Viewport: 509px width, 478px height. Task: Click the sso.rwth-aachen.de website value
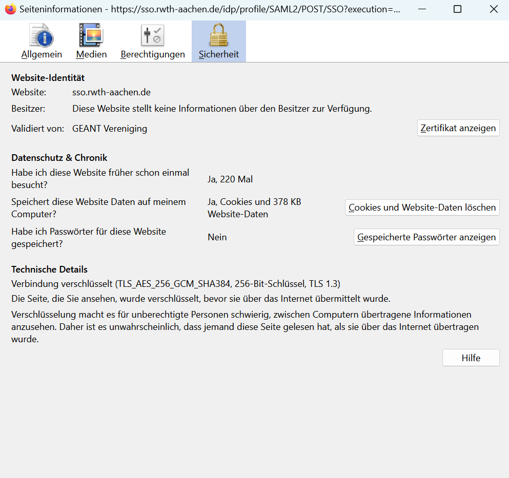click(111, 92)
